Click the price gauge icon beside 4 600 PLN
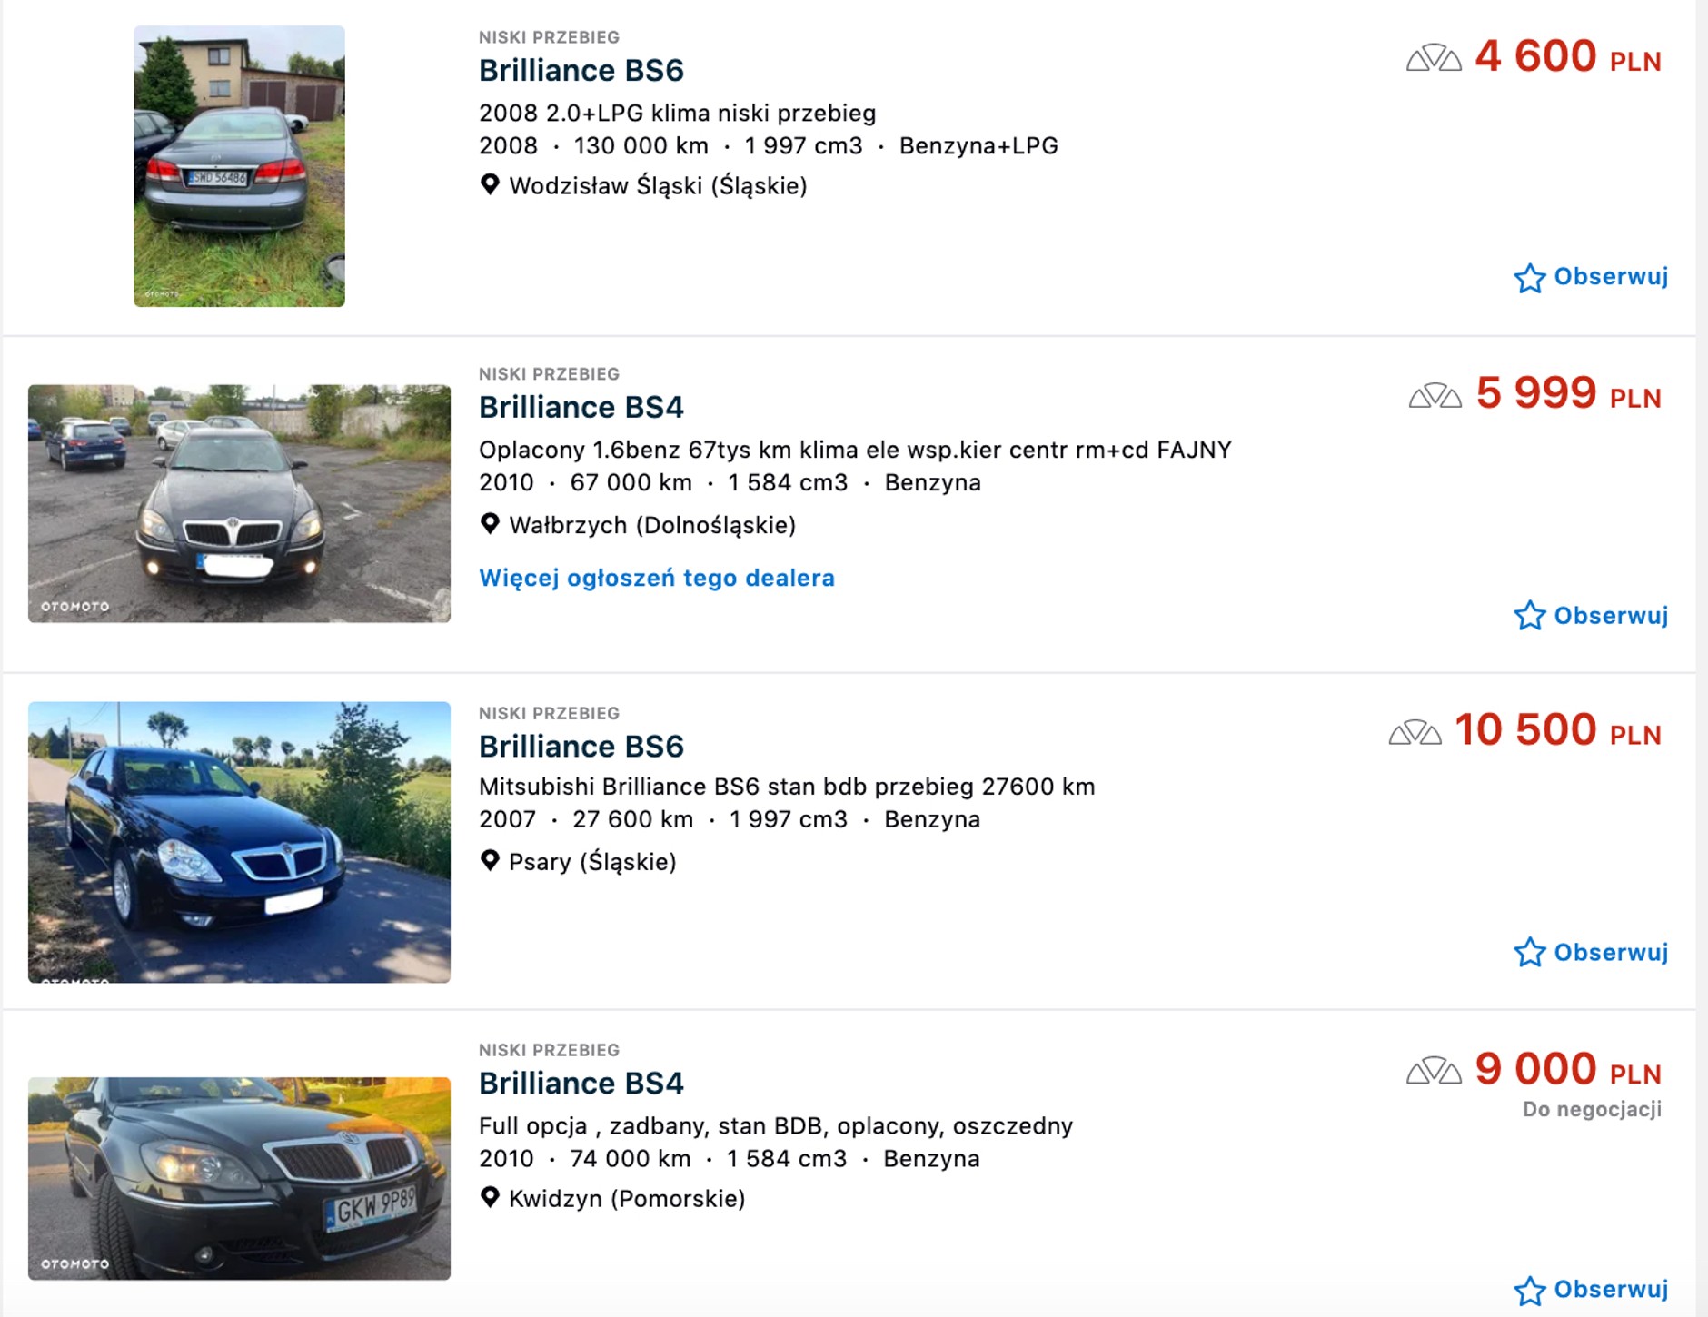1708x1317 pixels. coord(1434,58)
